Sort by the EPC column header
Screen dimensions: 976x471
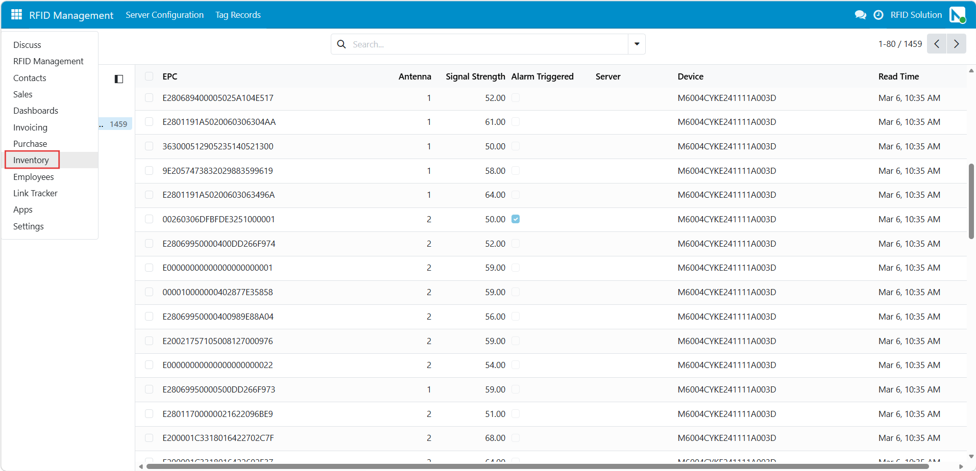tap(170, 76)
